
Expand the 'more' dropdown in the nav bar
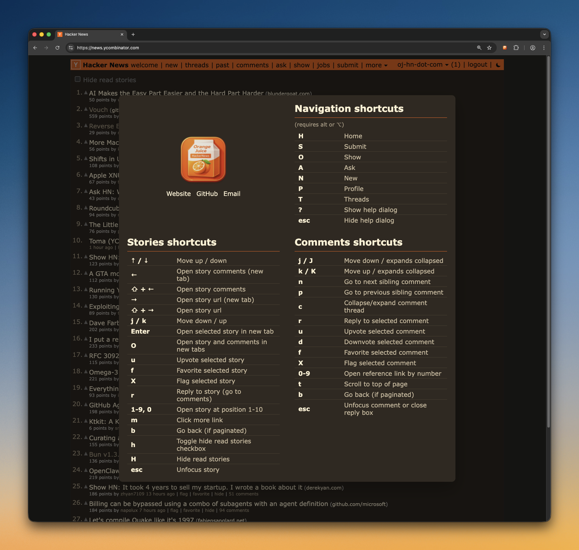pos(376,65)
